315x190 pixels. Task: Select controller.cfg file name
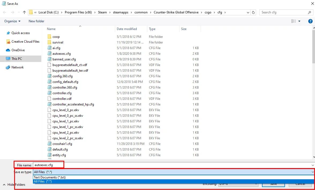(x=62, y=93)
